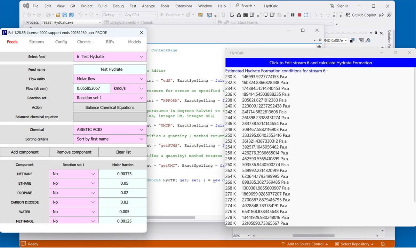
Task: Open the Process HydCalc.exe combo box
Action: coord(71,22)
